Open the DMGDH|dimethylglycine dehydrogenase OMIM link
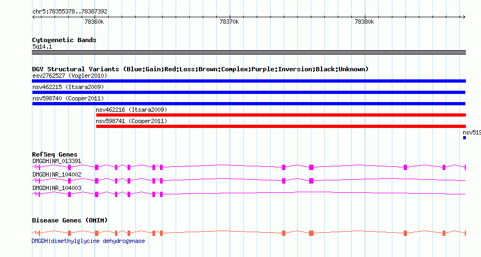The width and height of the screenshot is (481, 257). pos(88,241)
